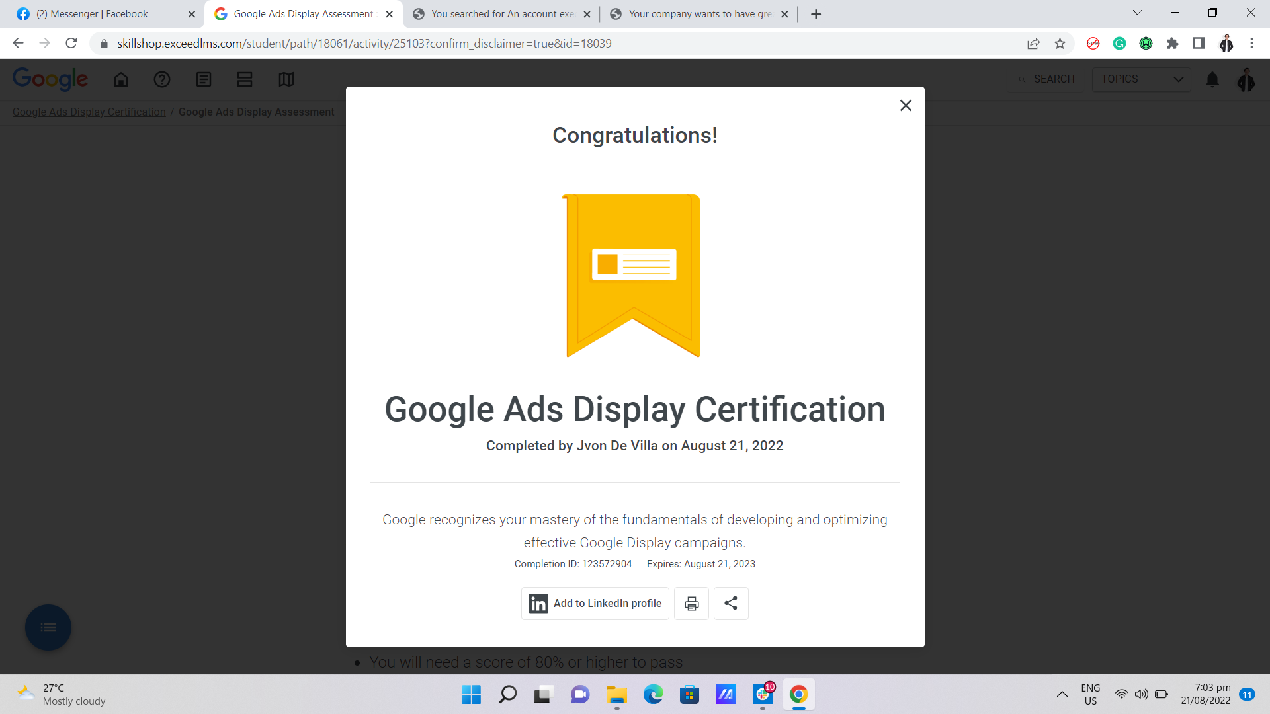The width and height of the screenshot is (1270, 714).
Task: Toggle browser side panel icon
Action: click(1199, 44)
